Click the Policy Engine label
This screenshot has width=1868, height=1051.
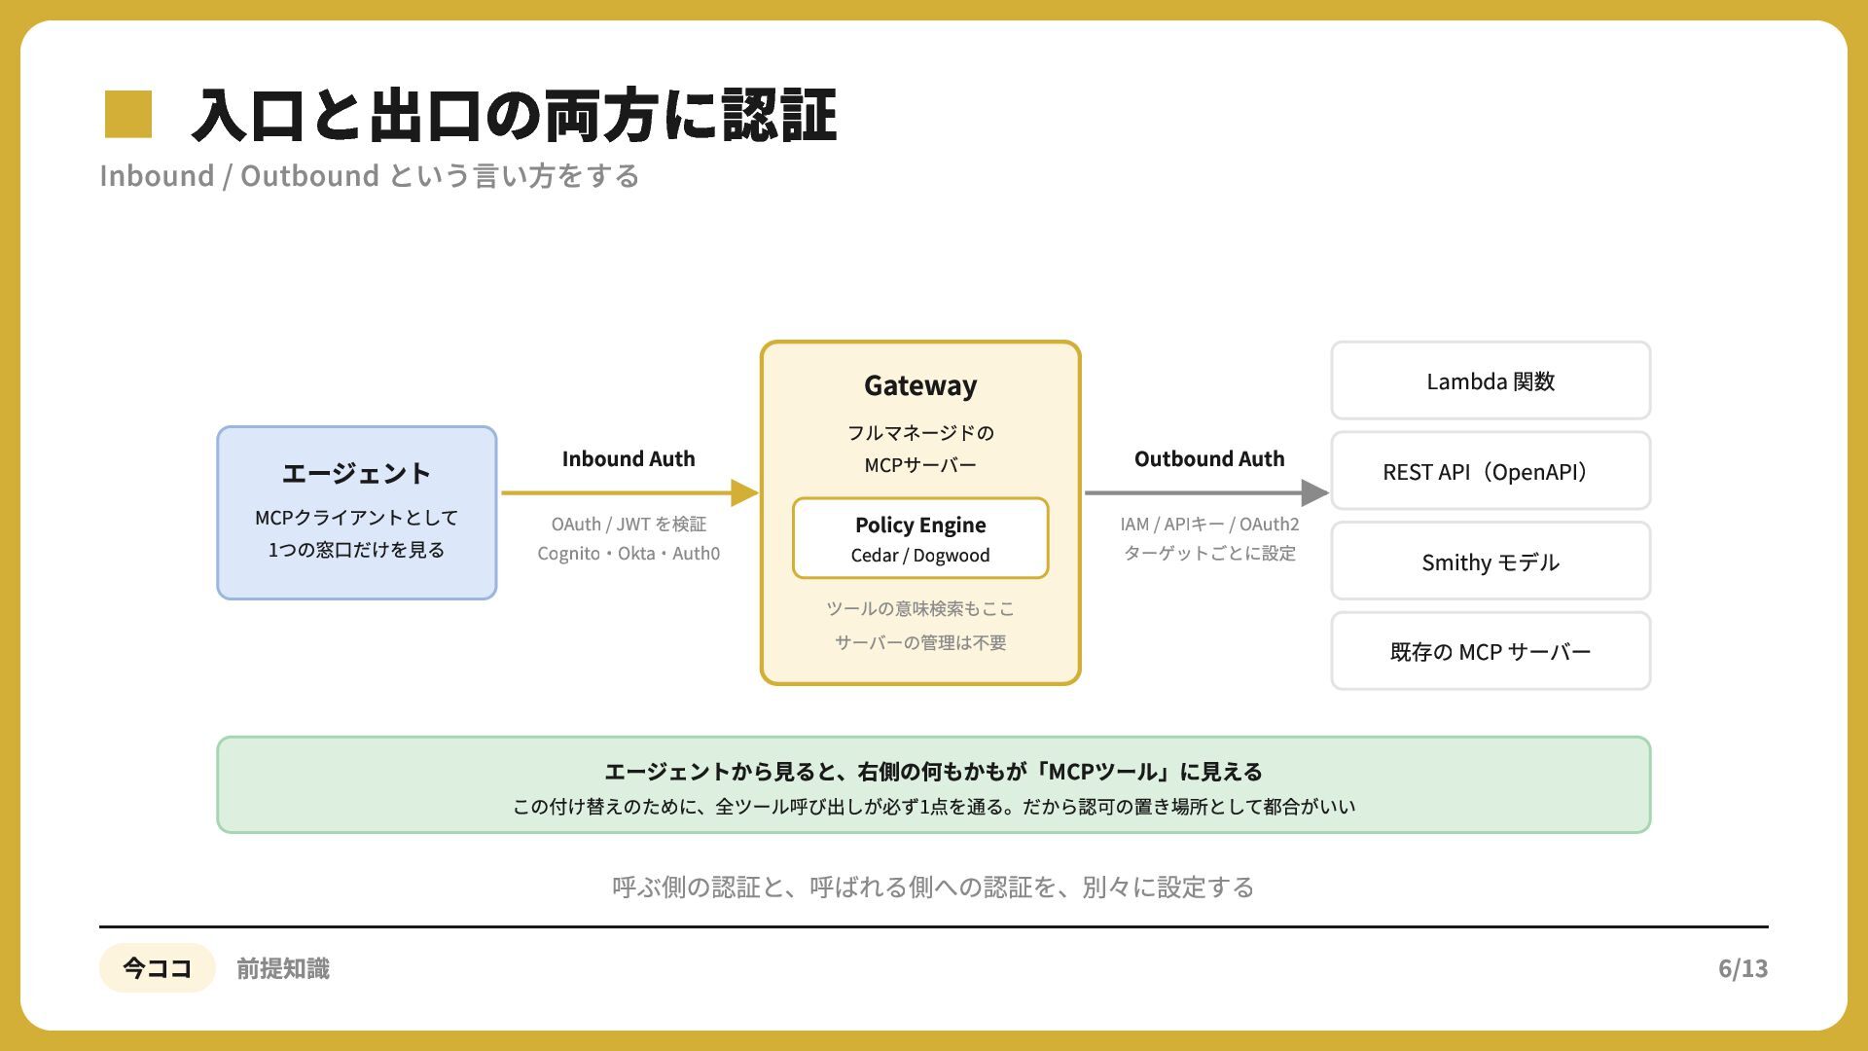(920, 525)
